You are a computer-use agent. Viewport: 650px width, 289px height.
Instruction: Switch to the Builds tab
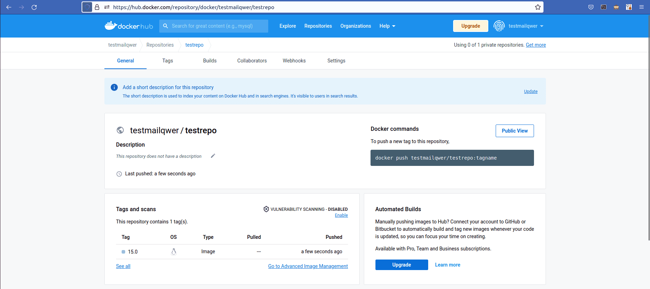pos(210,61)
